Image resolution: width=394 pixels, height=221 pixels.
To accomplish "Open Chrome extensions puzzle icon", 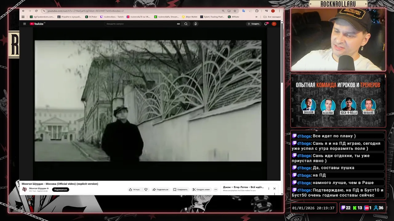I will point(257,11).
